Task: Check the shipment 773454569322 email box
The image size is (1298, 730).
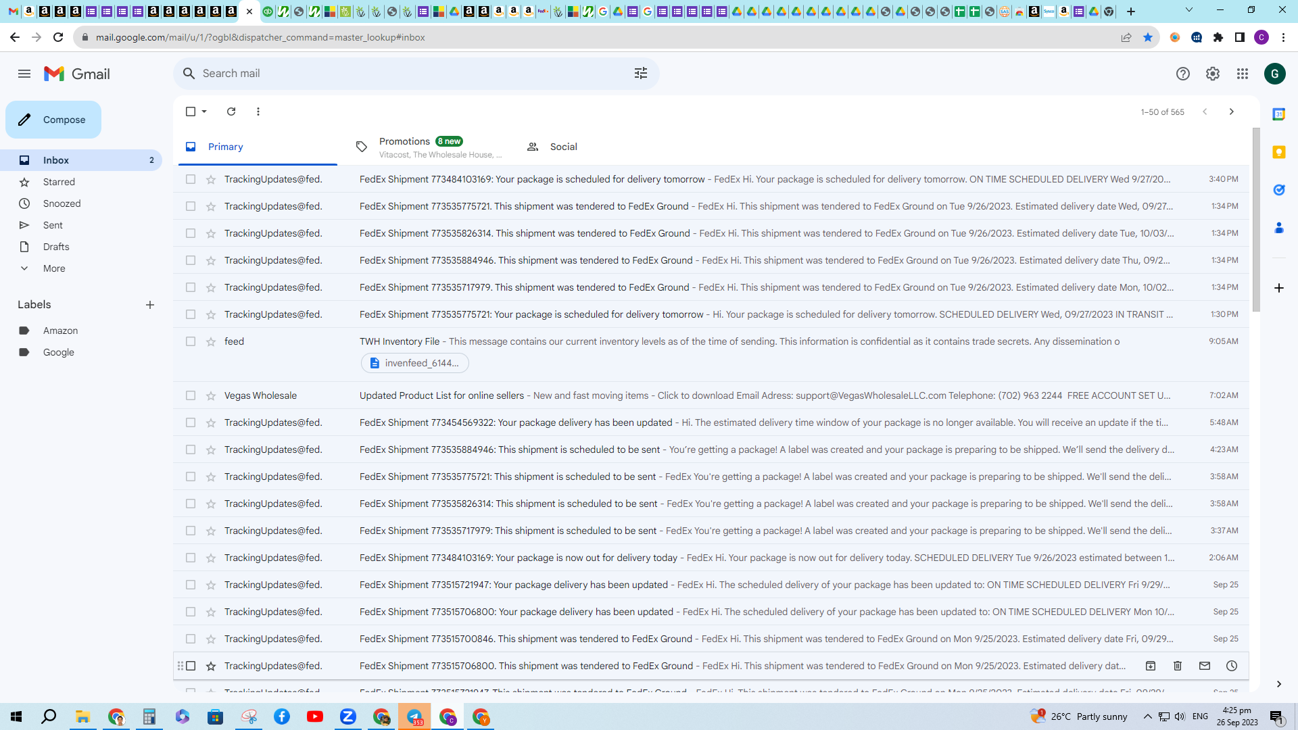Action: tap(191, 422)
